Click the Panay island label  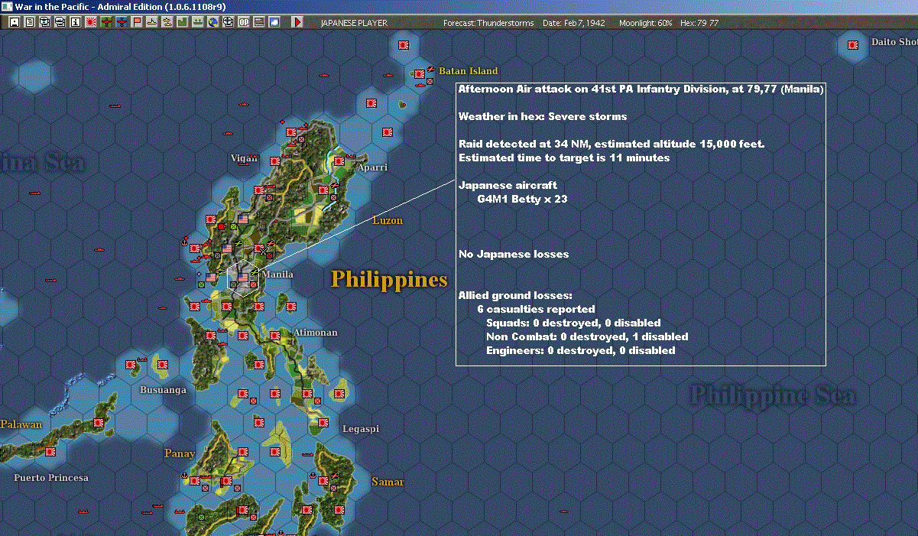(x=180, y=453)
